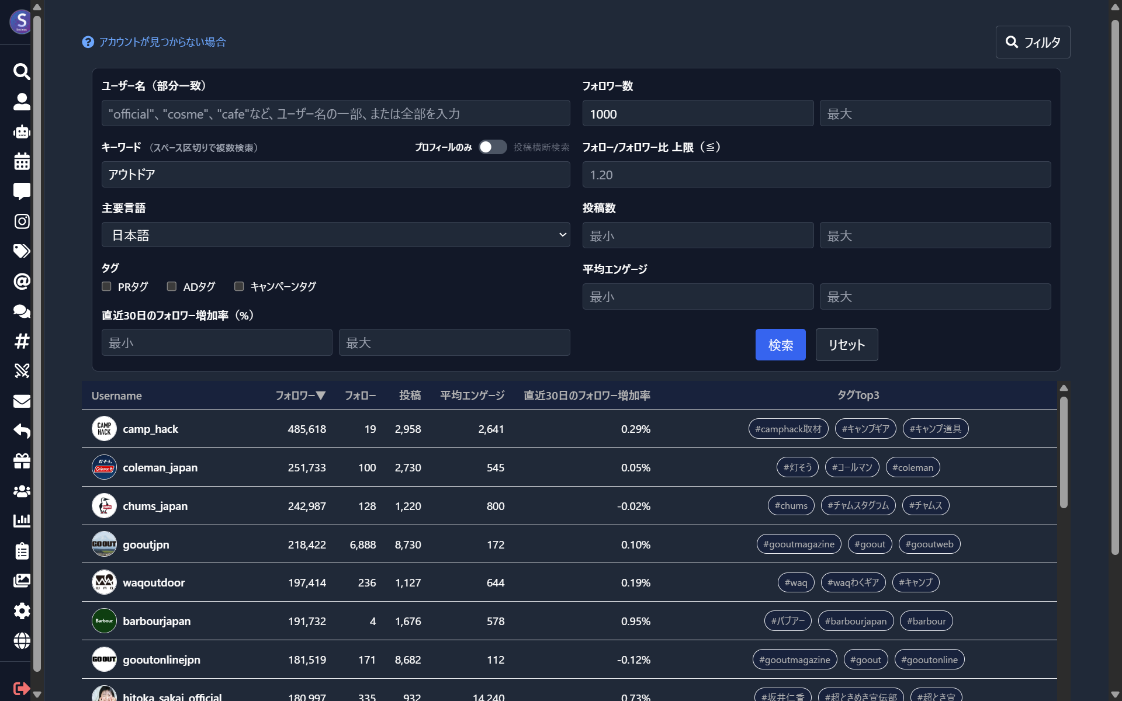Sort by フォロワー column header

pos(300,395)
